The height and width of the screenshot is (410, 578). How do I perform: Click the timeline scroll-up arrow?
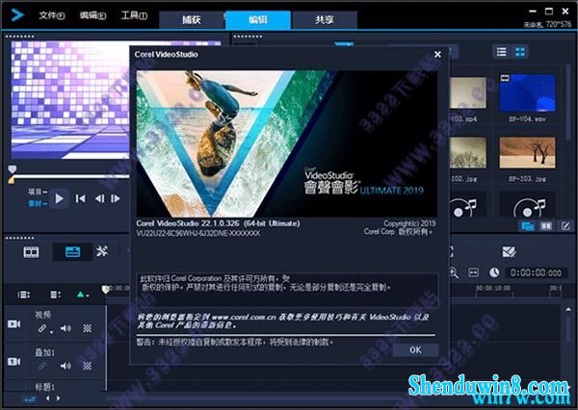click(568, 310)
